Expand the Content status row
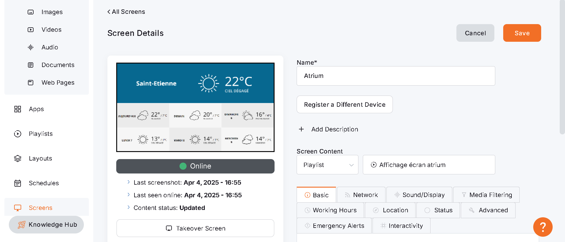This screenshot has height=242, width=565. (129, 208)
